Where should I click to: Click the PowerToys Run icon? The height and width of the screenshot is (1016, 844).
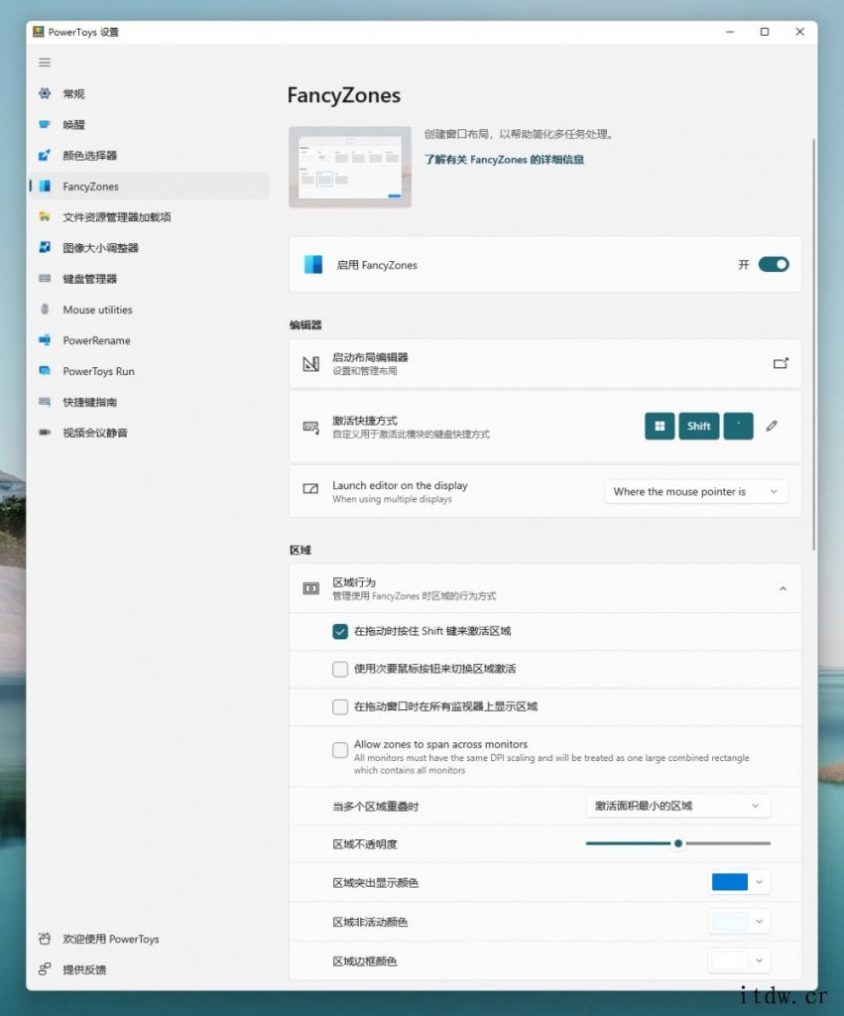[x=45, y=371]
